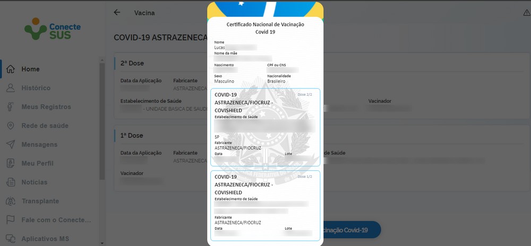
Task: Click the Histórico person icon
Action: (11, 88)
